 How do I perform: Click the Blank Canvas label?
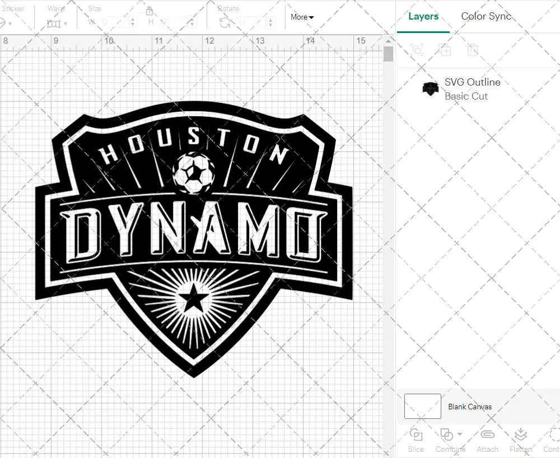471,407
